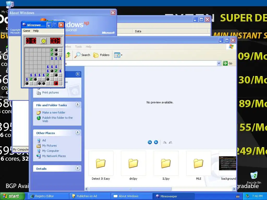Click the Start button
This screenshot has height=200, width=267.
coord(12,196)
